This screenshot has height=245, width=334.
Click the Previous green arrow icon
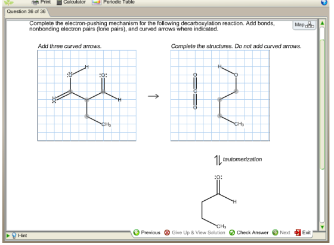click(137, 232)
